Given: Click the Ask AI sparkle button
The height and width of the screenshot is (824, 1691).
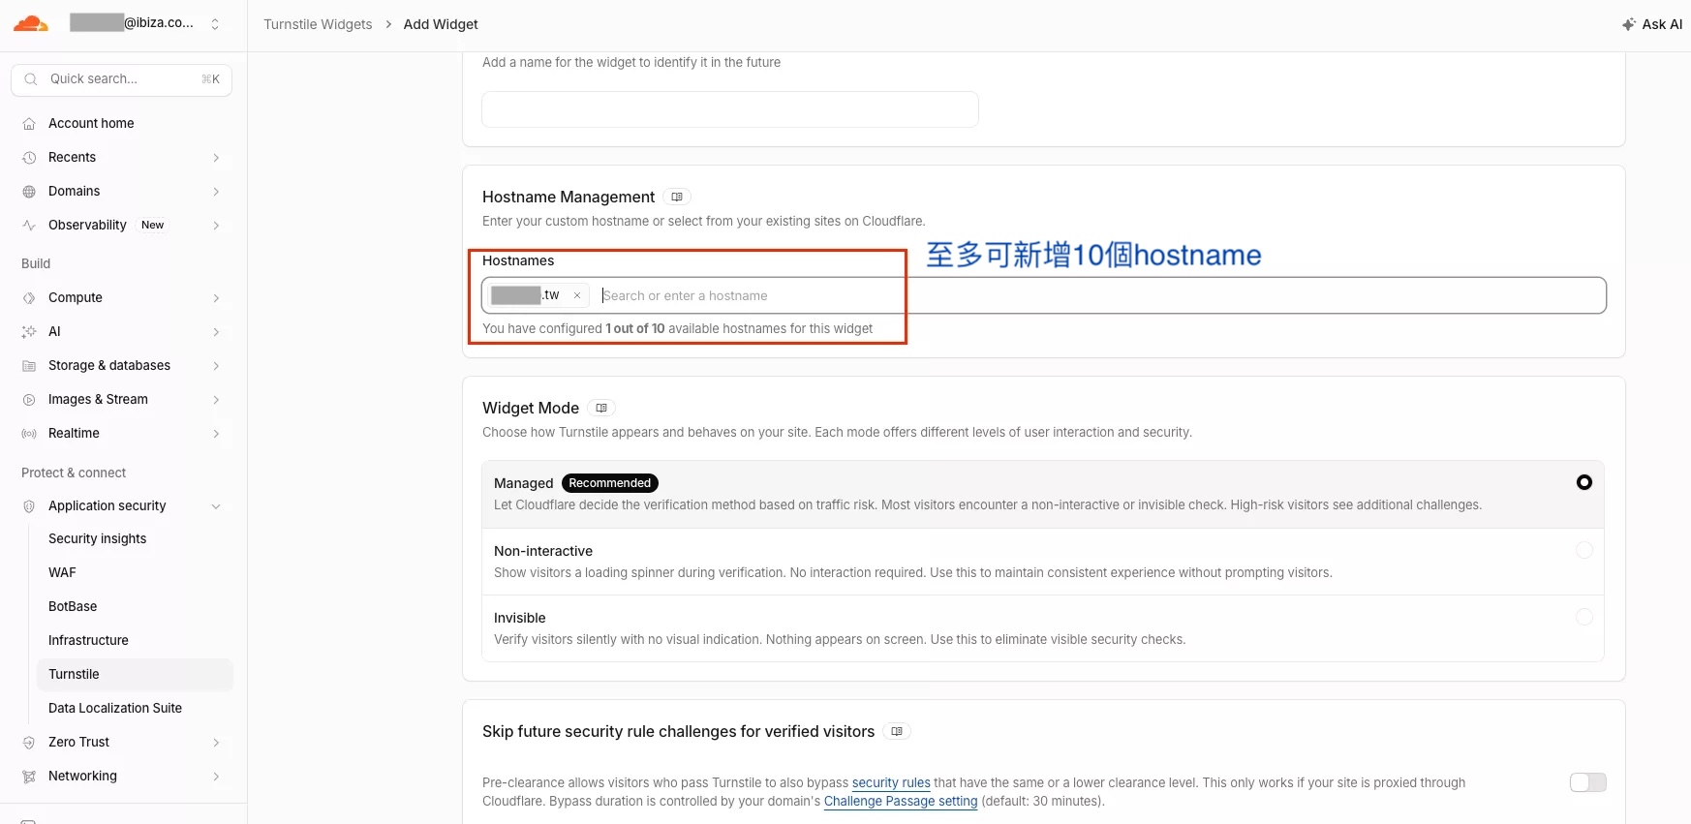Looking at the screenshot, I should [x=1652, y=24].
